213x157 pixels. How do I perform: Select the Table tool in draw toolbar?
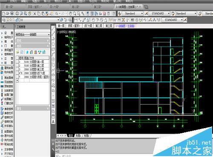coord(53,117)
